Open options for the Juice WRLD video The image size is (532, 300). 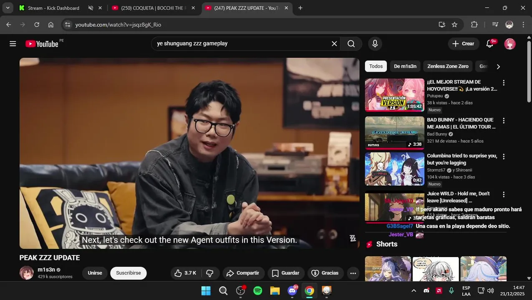504,195
